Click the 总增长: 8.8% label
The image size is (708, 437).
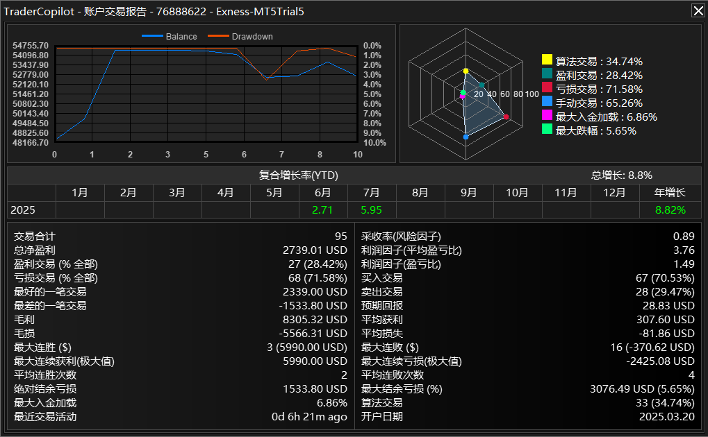[622, 175]
